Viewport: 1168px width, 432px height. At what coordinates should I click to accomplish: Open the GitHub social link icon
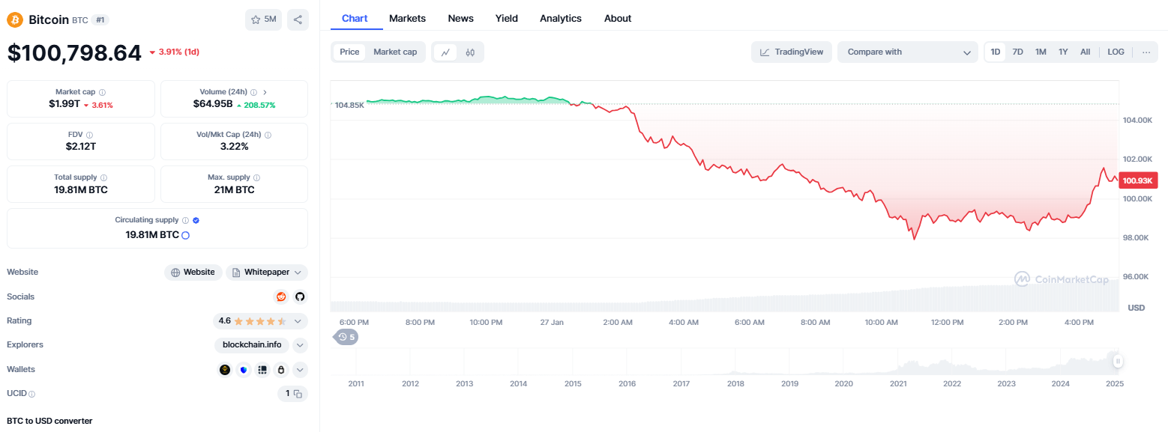pyautogui.click(x=300, y=296)
